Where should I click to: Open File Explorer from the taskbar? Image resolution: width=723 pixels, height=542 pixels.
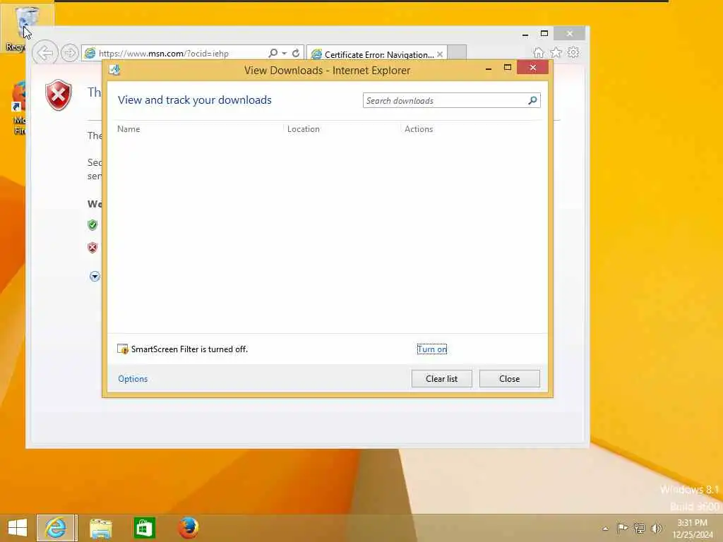point(100,528)
